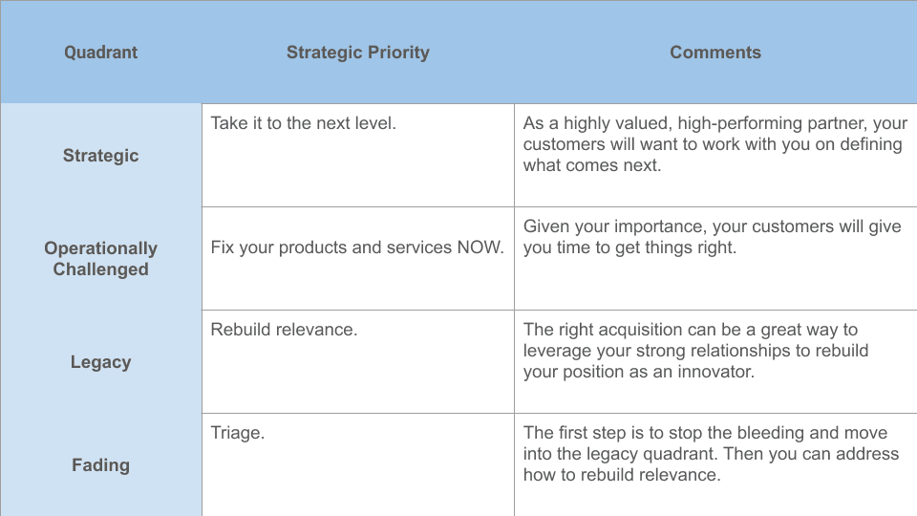Viewport: 917px width, 516px height.
Task: Click the Fading quadrant row label
Action: pyautogui.click(x=100, y=465)
